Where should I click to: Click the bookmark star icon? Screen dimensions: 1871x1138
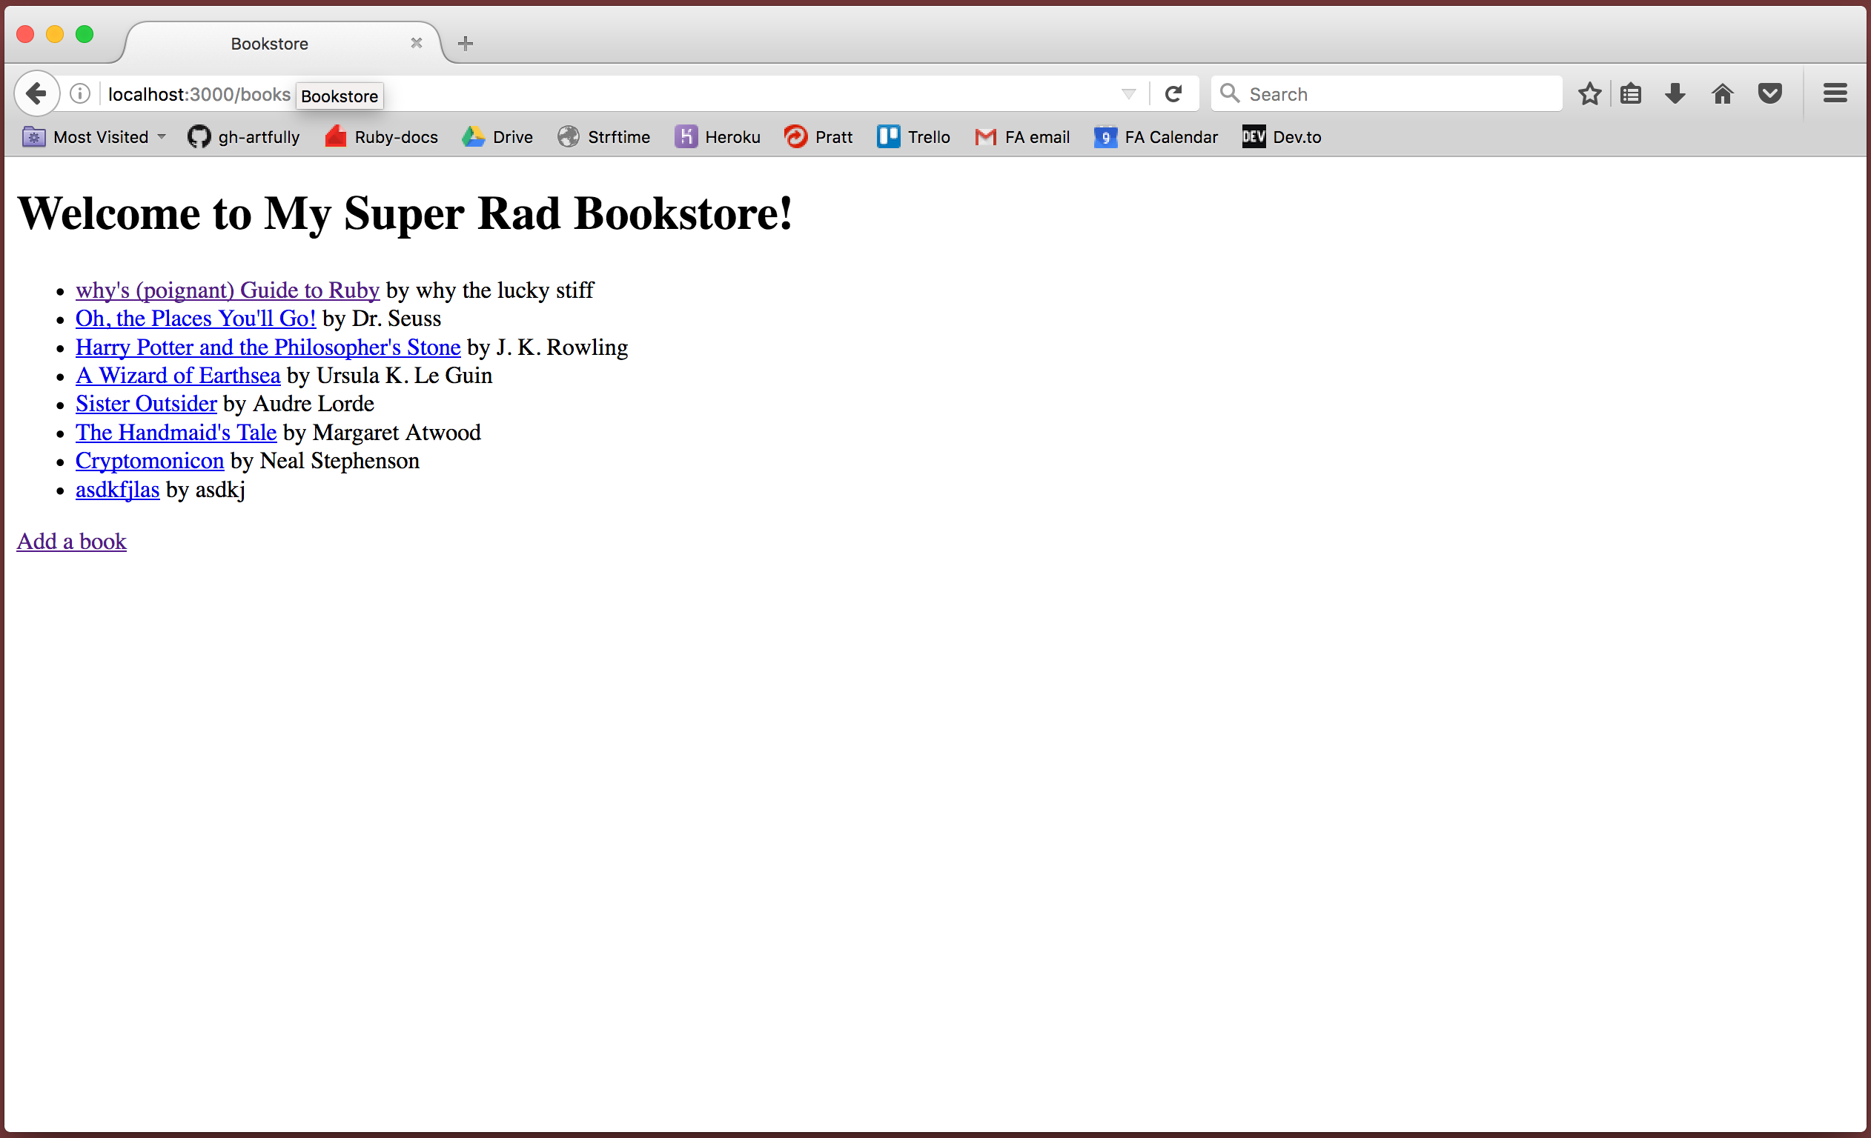click(1589, 93)
